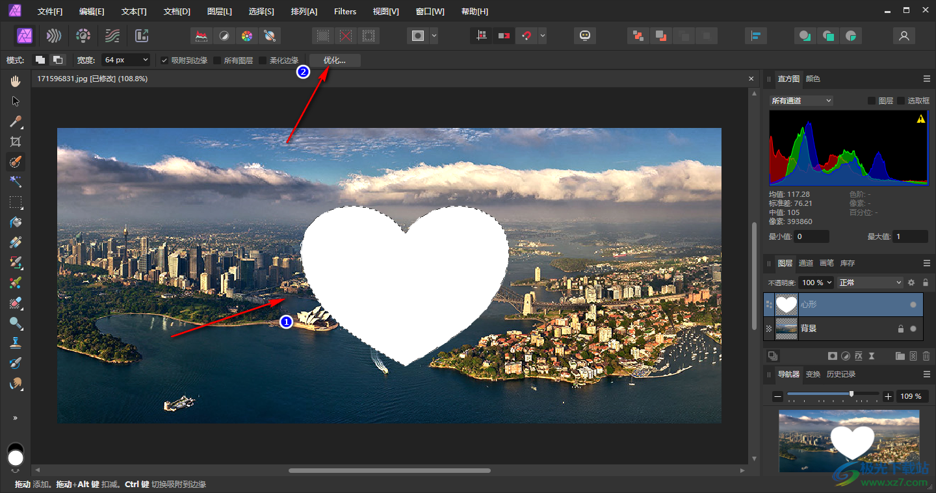This screenshot has height=493, width=936.
Task: Expand the 正常 blend mode dropdown
Action: point(870,283)
